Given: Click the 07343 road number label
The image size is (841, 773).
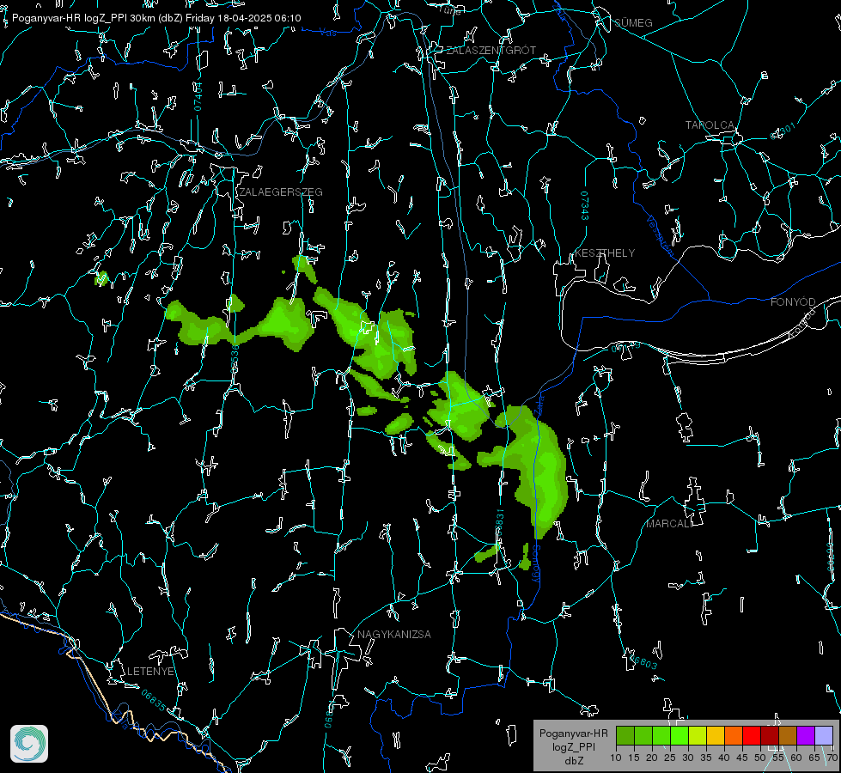Looking at the screenshot, I should click(585, 205).
